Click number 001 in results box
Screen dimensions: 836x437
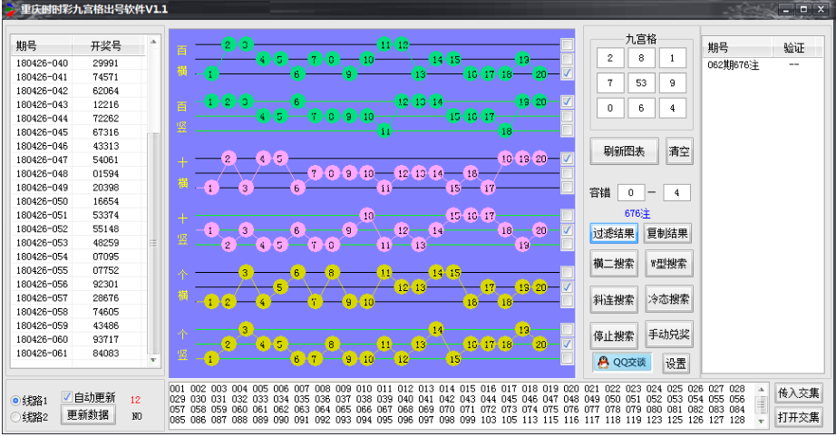(x=177, y=389)
